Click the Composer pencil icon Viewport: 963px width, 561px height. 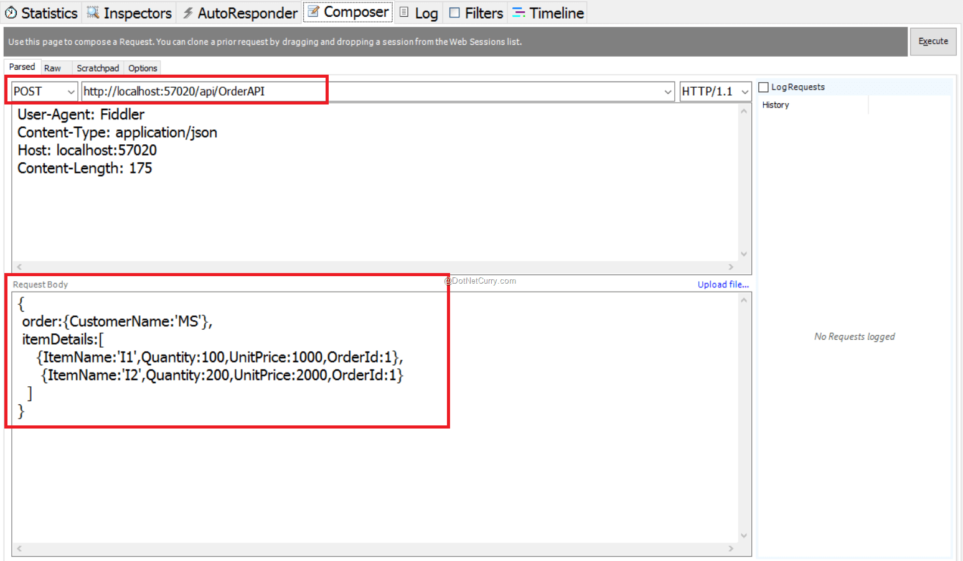click(x=313, y=12)
